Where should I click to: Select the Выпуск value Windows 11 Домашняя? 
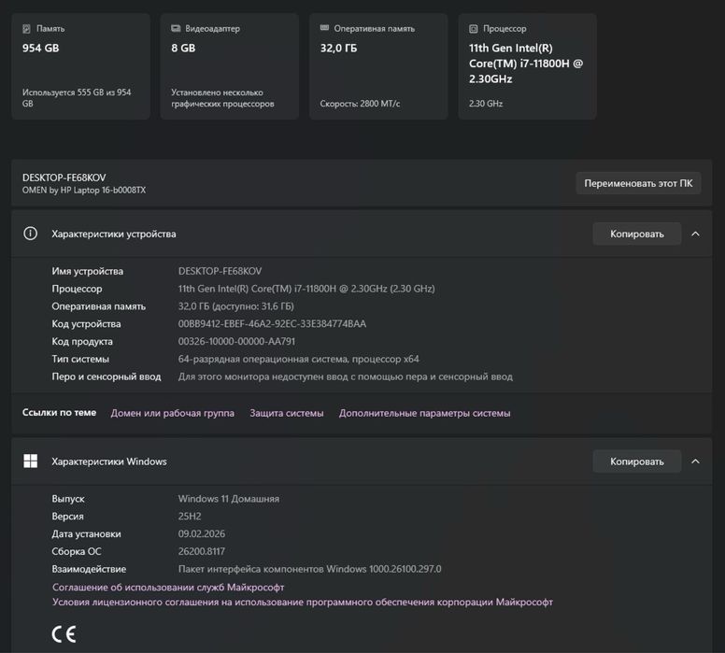point(229,499)
